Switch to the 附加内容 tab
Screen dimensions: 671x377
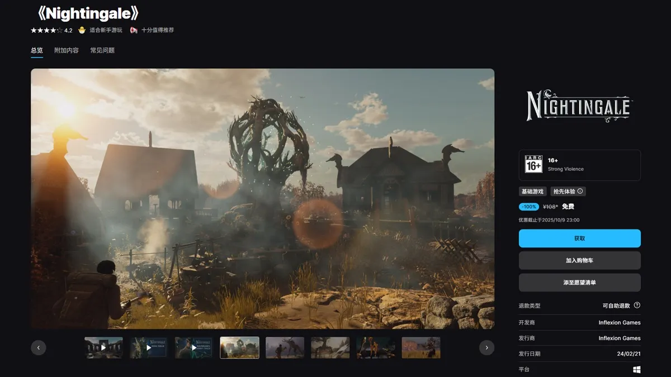[x=67, y=50]
